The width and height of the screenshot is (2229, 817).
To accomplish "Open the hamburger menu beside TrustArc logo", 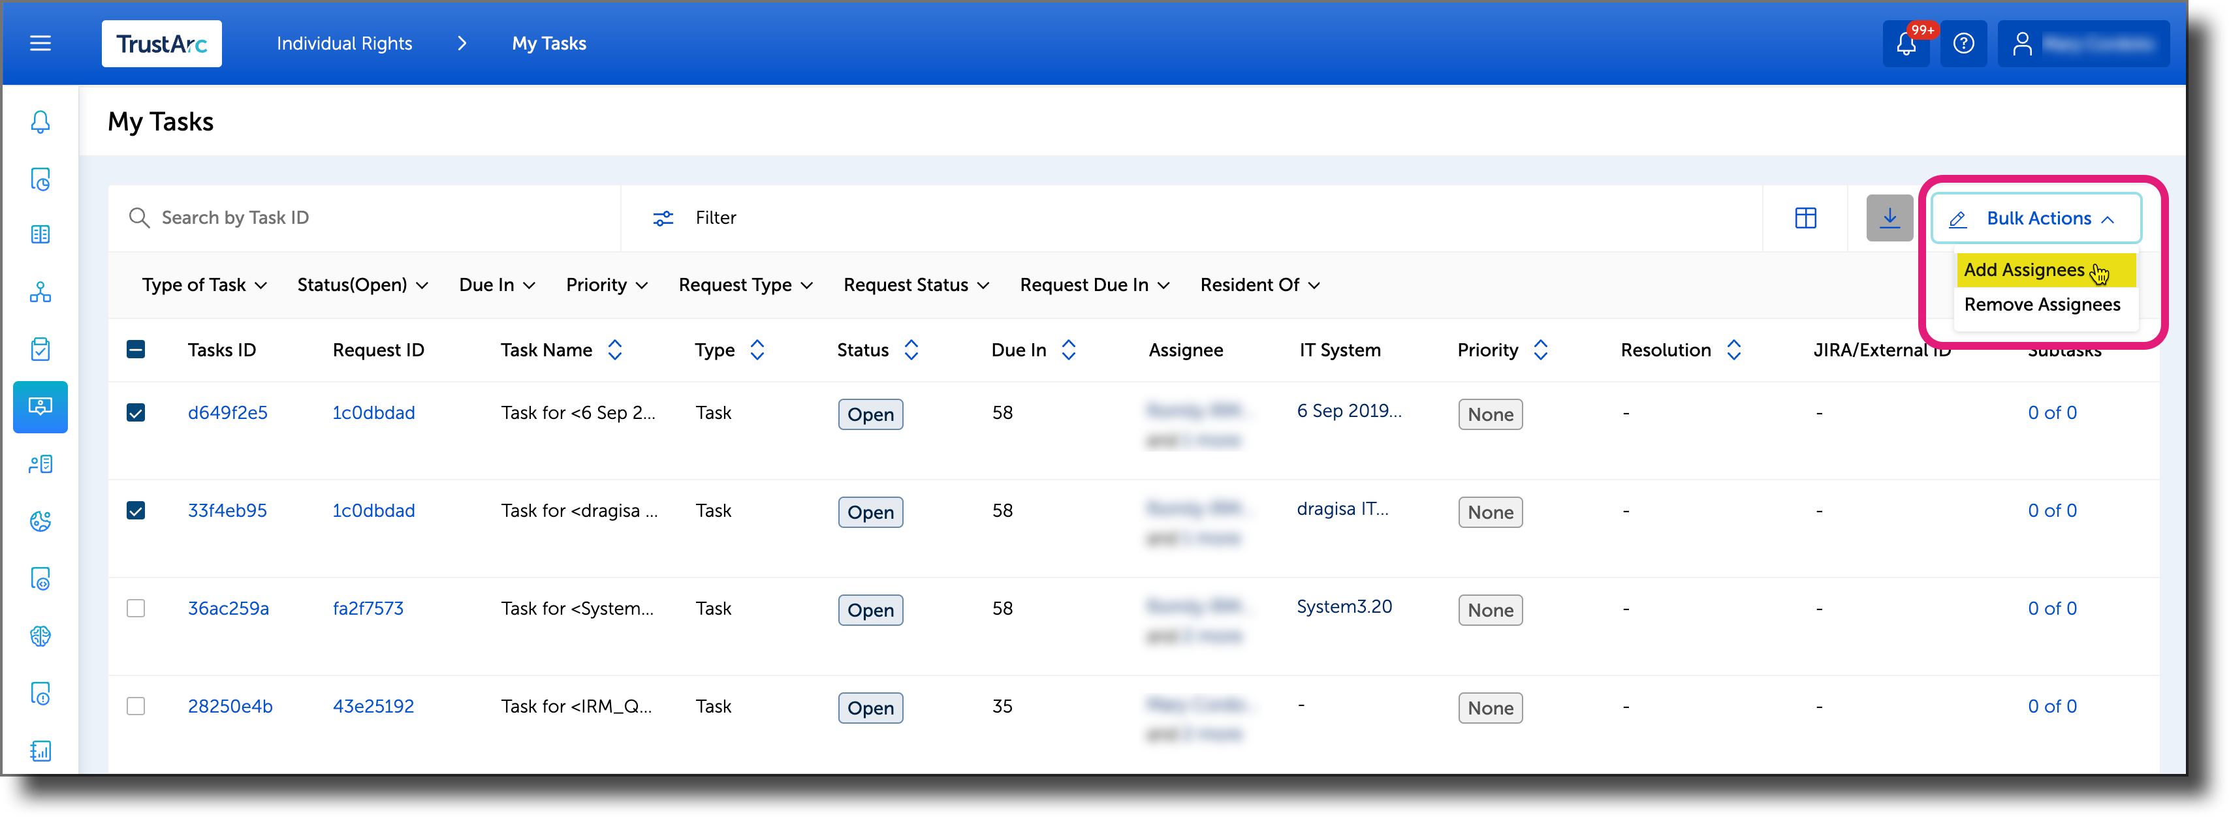I will pyautogui.click(x=40, y=43).
